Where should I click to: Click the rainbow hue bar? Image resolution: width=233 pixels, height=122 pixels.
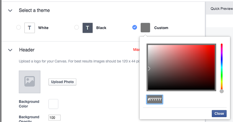(222, 67)
